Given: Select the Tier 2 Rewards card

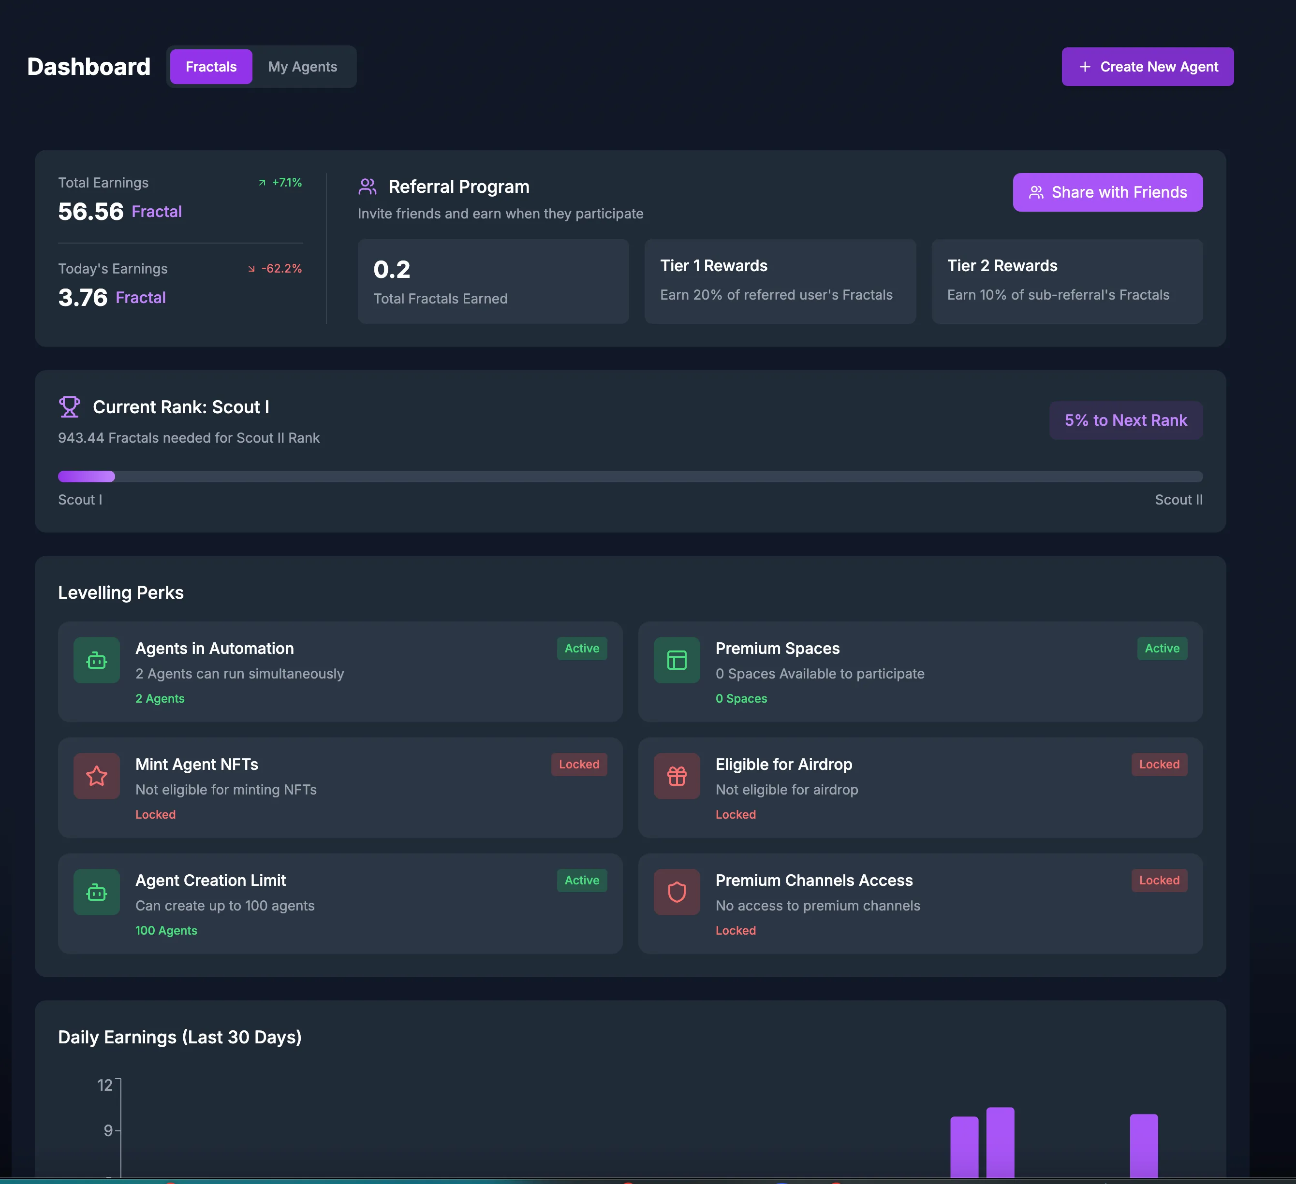Looking at the screenshot, I should click(x=1066, y=281).
